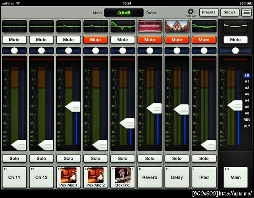This screenshot has height=198, width=254.
Task: Click the Reverb channel pan knob
Action: coord(150,51)
